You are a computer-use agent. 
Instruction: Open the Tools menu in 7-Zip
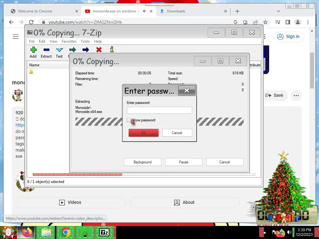[x=85, y=41]
